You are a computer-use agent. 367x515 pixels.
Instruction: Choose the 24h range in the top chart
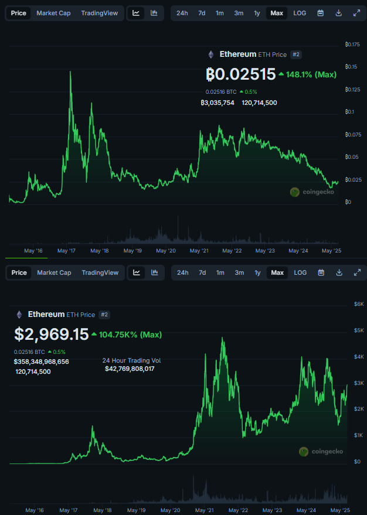point(182,13)
